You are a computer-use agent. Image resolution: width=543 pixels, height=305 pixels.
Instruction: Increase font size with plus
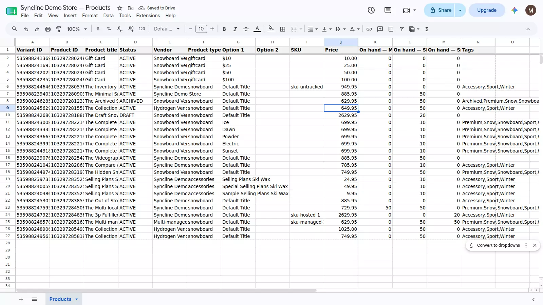212,29
